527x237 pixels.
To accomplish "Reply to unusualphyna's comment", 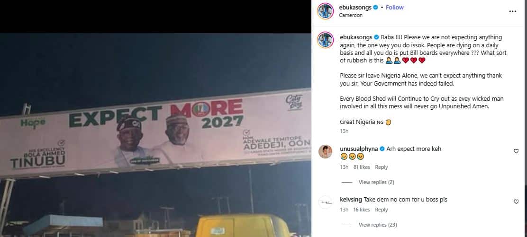I will [382, 167].
